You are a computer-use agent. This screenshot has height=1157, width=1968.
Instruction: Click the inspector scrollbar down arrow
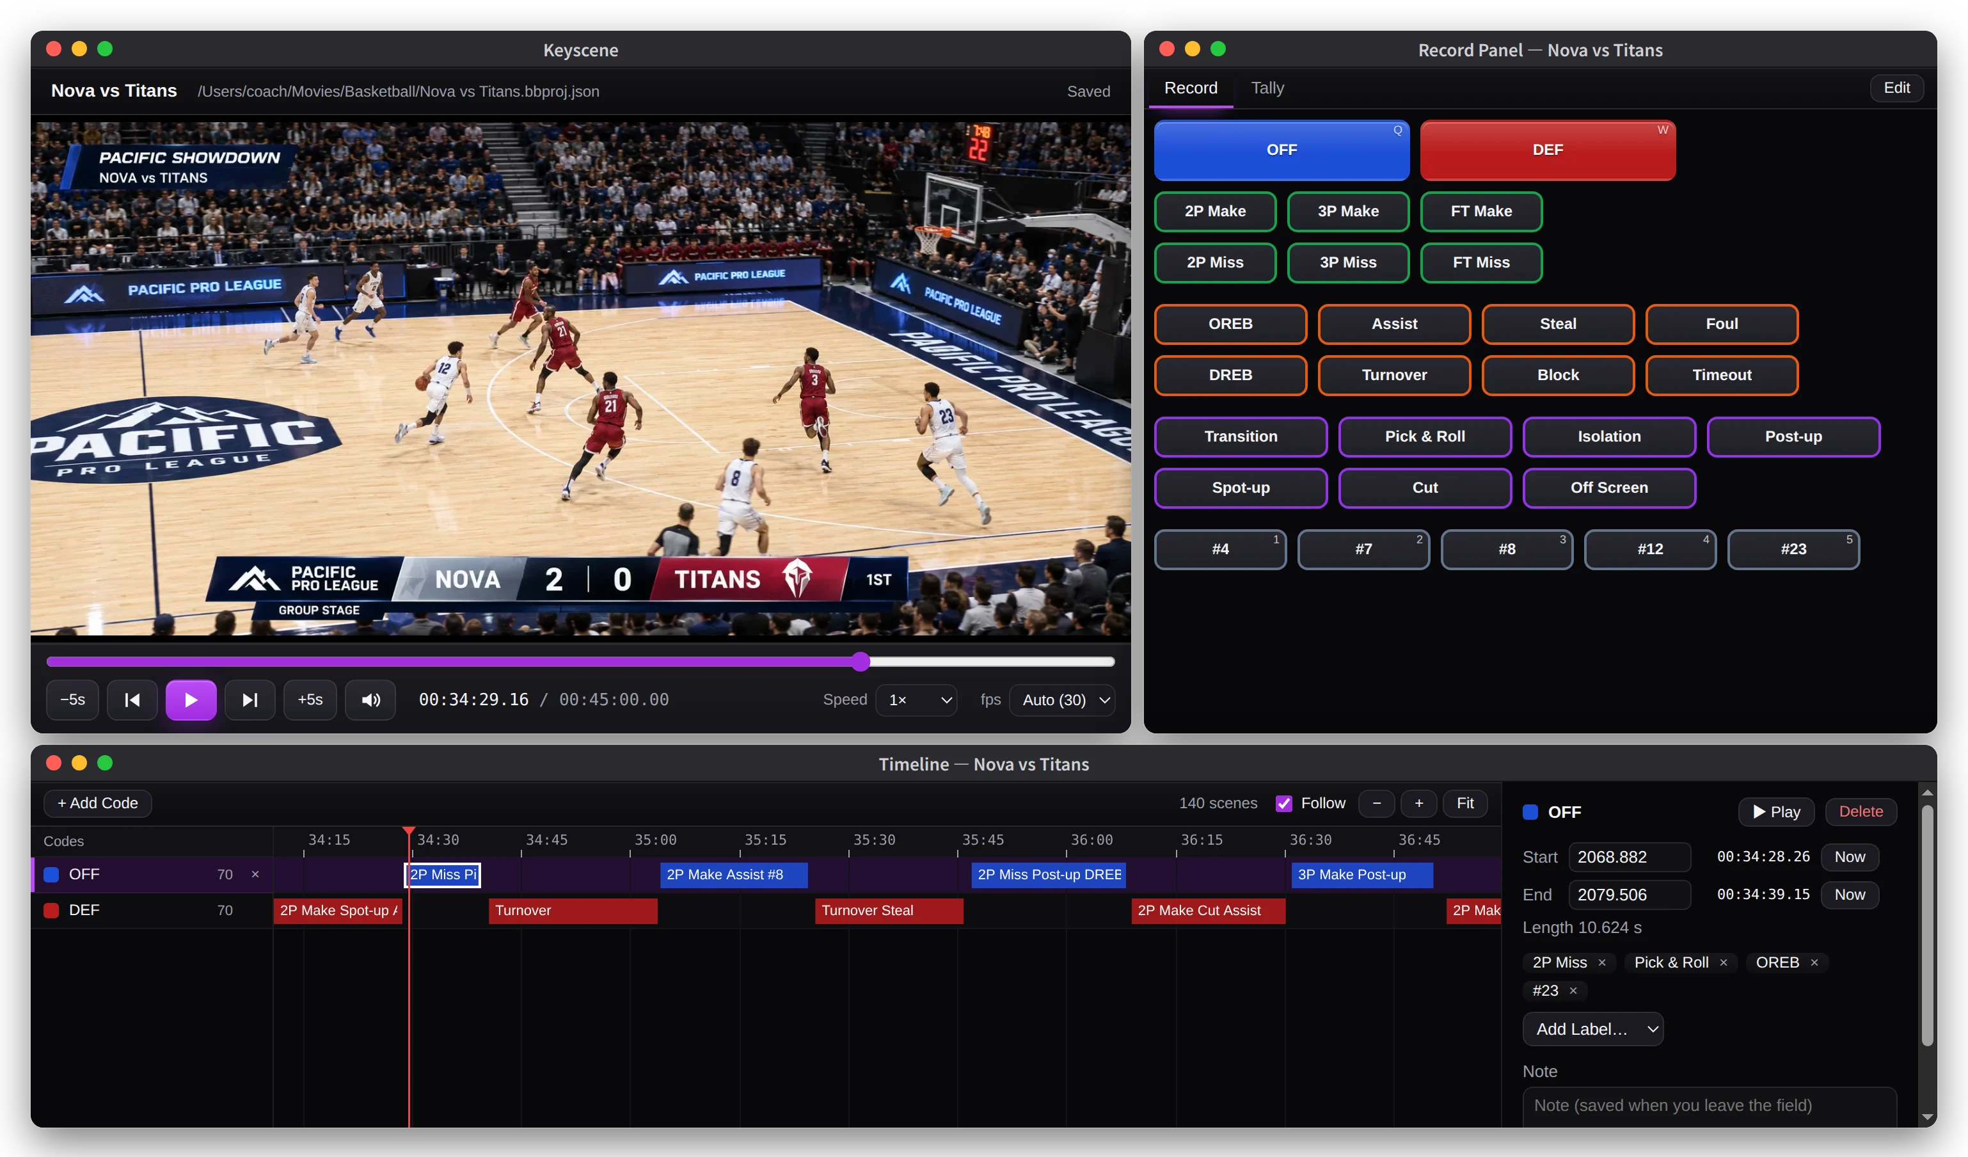[1928, 1118]
